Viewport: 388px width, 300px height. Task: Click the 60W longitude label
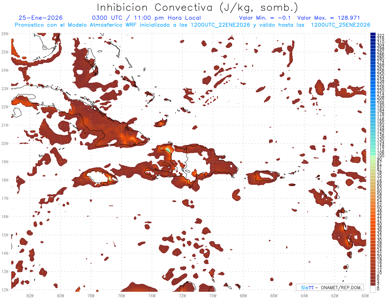[x=365, y=295]
